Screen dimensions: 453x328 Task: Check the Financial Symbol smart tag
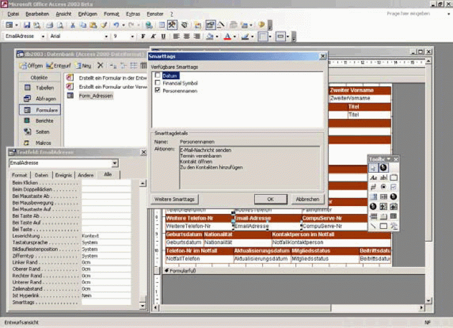(x=158, y=83)
